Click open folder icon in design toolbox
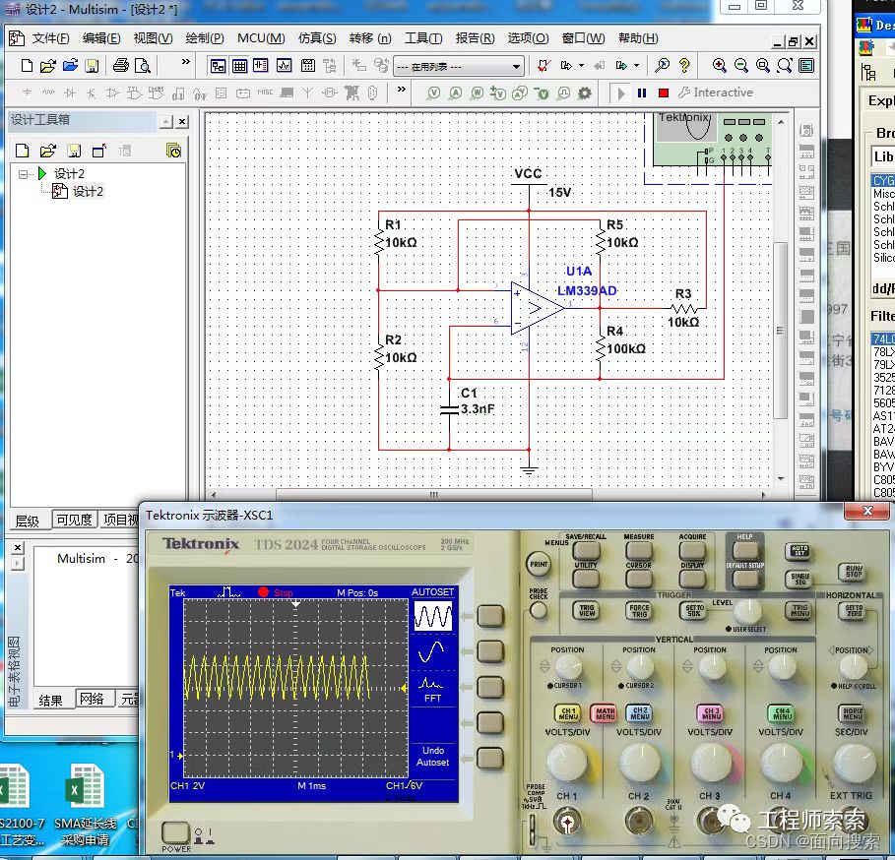The image size is (895, 860). pos(48,151)
